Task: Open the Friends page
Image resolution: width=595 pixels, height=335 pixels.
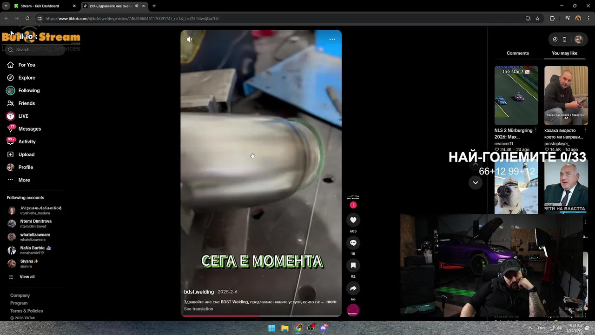Action: 21,103
